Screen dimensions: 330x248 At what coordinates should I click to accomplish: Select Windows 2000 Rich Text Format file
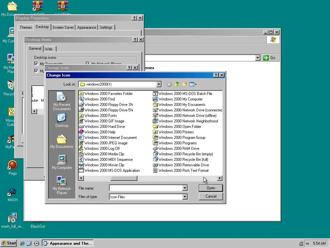(x=181, y=170)
